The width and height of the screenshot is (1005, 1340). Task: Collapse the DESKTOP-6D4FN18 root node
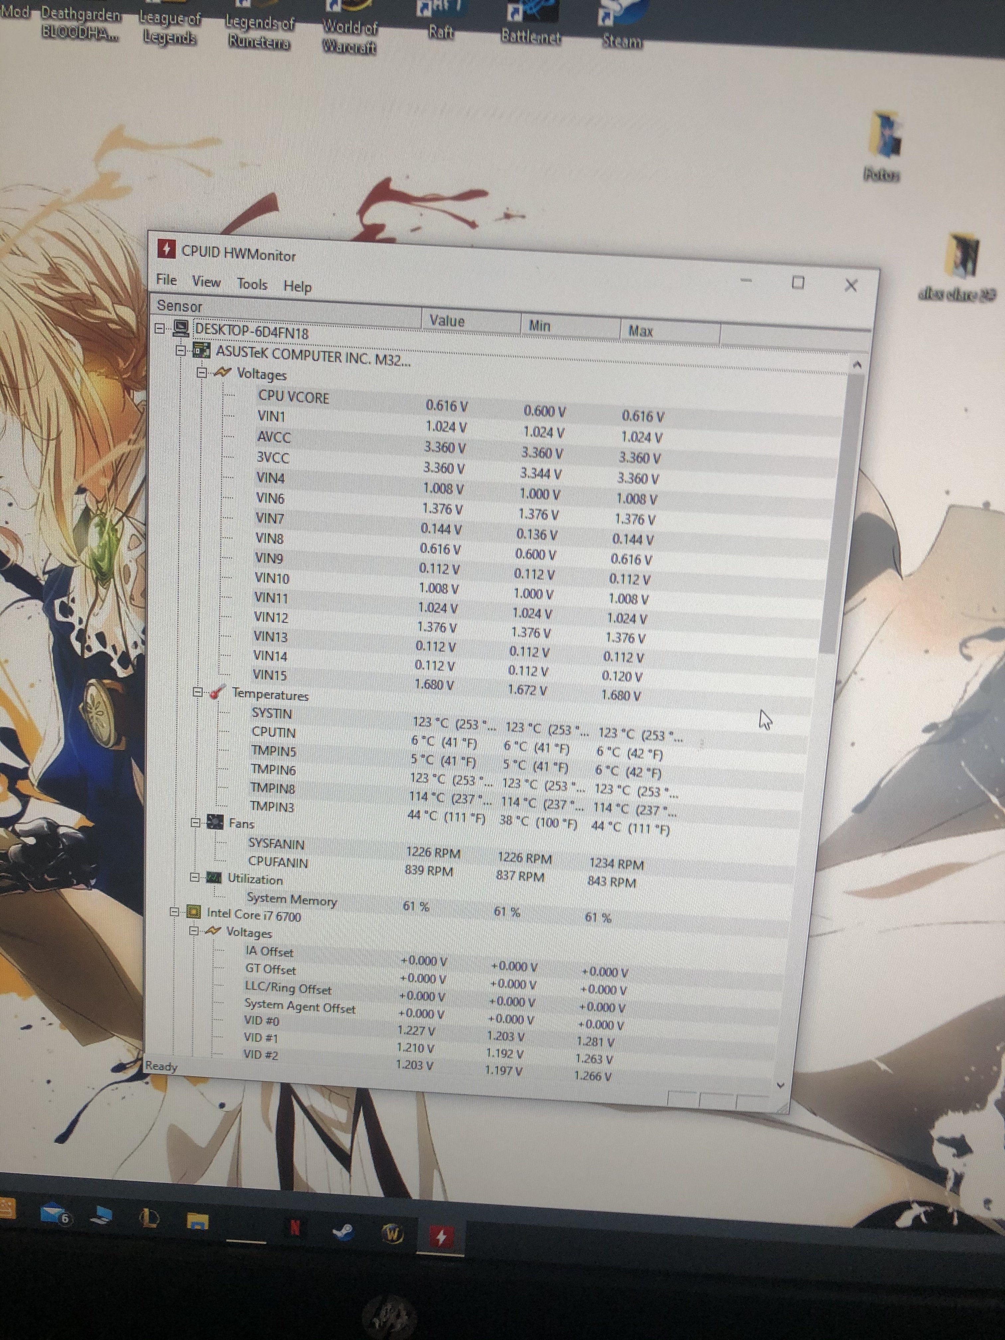[160, 328]
